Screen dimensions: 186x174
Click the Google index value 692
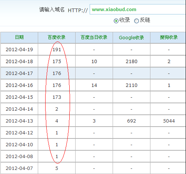pyautogui.click(x=132, y=121)
